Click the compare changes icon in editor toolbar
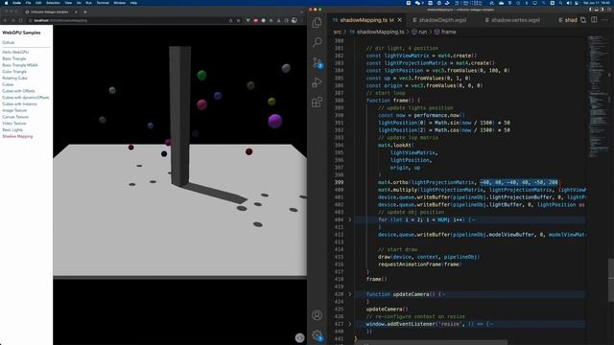 583,20
